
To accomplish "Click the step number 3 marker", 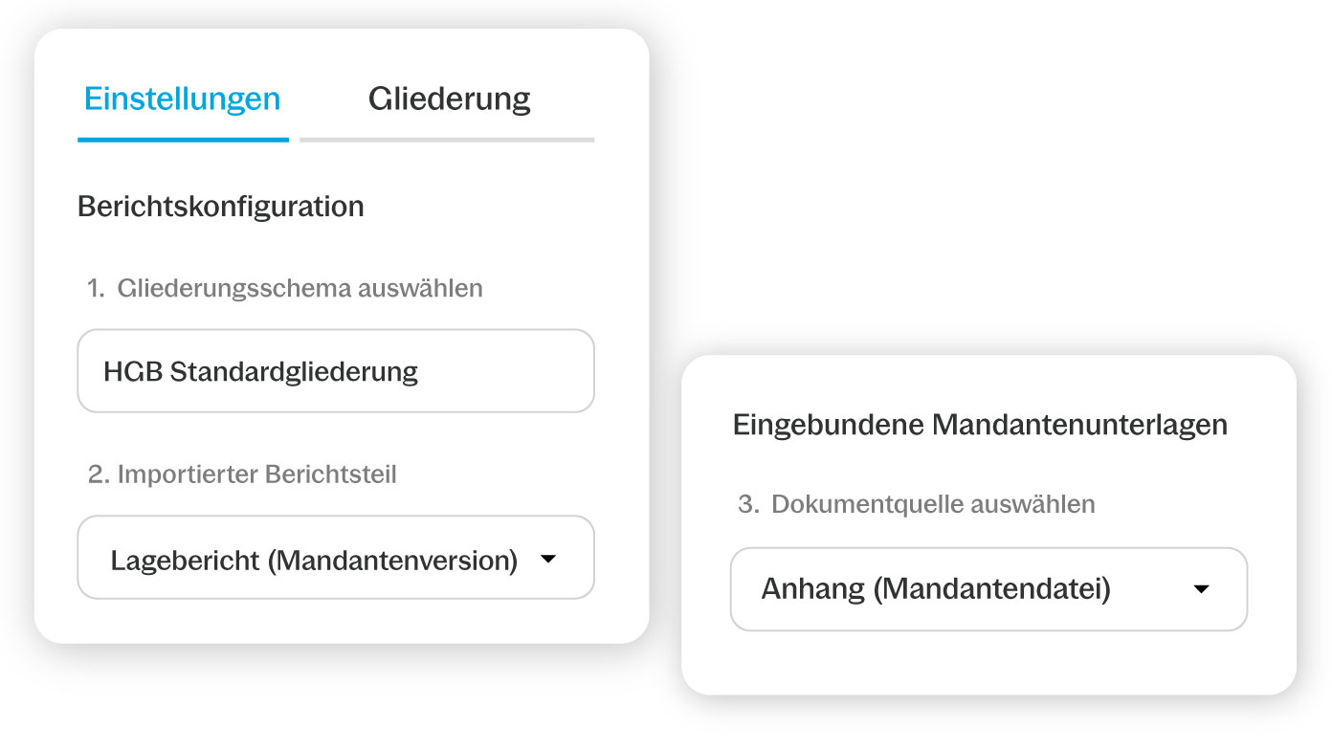I will tap(747, 504).
